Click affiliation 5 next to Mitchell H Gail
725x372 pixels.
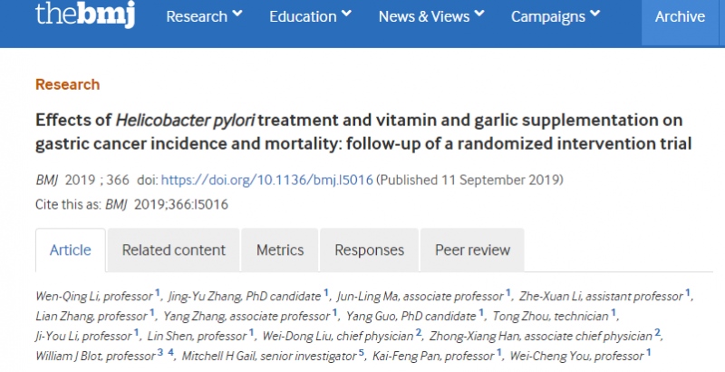[x=361, y=354]
